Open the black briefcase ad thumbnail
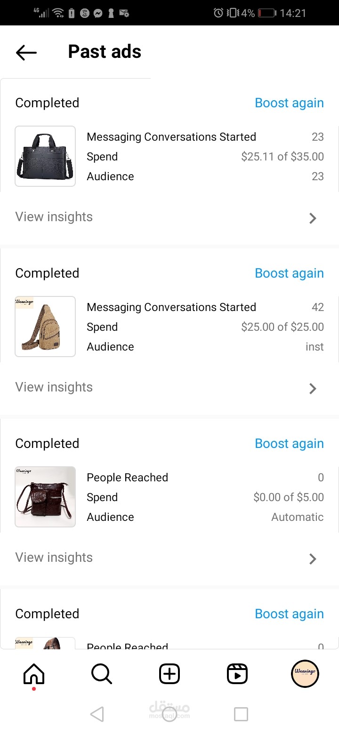Screen dimensions: 339x734 click(45, 156)
